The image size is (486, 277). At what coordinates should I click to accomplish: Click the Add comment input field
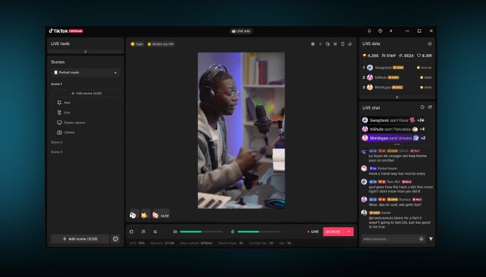387,238
